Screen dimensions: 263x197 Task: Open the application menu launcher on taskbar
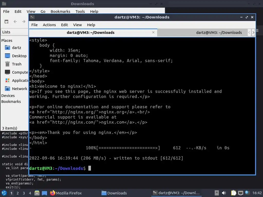coord(4,193)
